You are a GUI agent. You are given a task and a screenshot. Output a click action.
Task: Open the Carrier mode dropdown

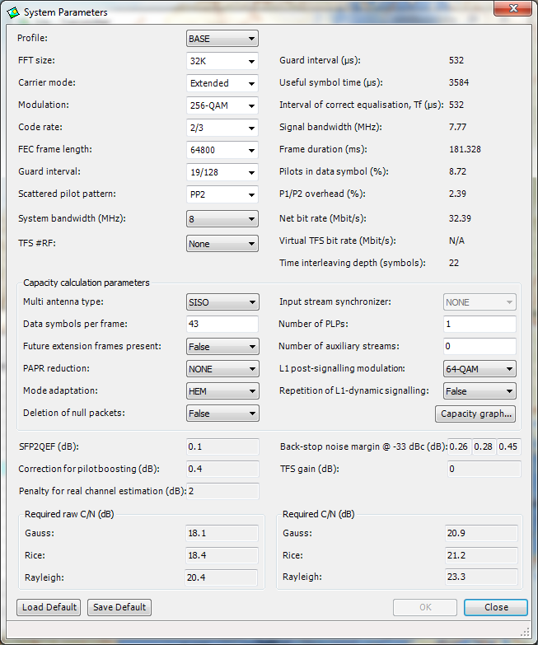tap(222, 83)
